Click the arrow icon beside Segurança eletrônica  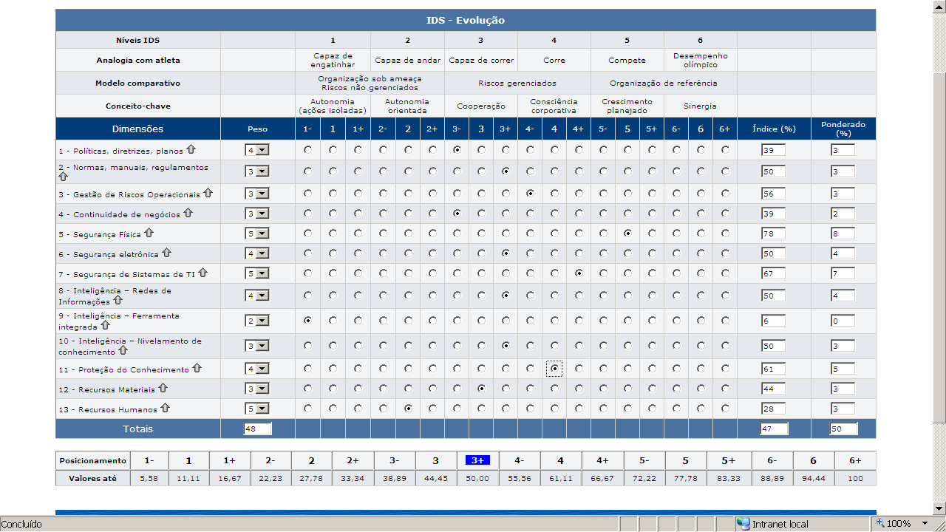[166, 253]
